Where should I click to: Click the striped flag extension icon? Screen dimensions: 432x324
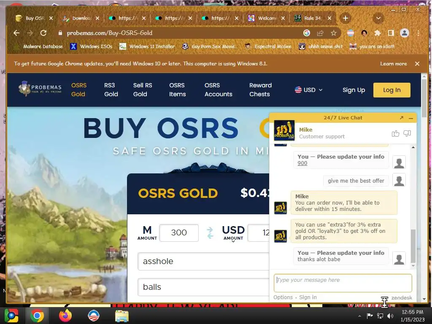pyautogui.click(x=351, y=33)
